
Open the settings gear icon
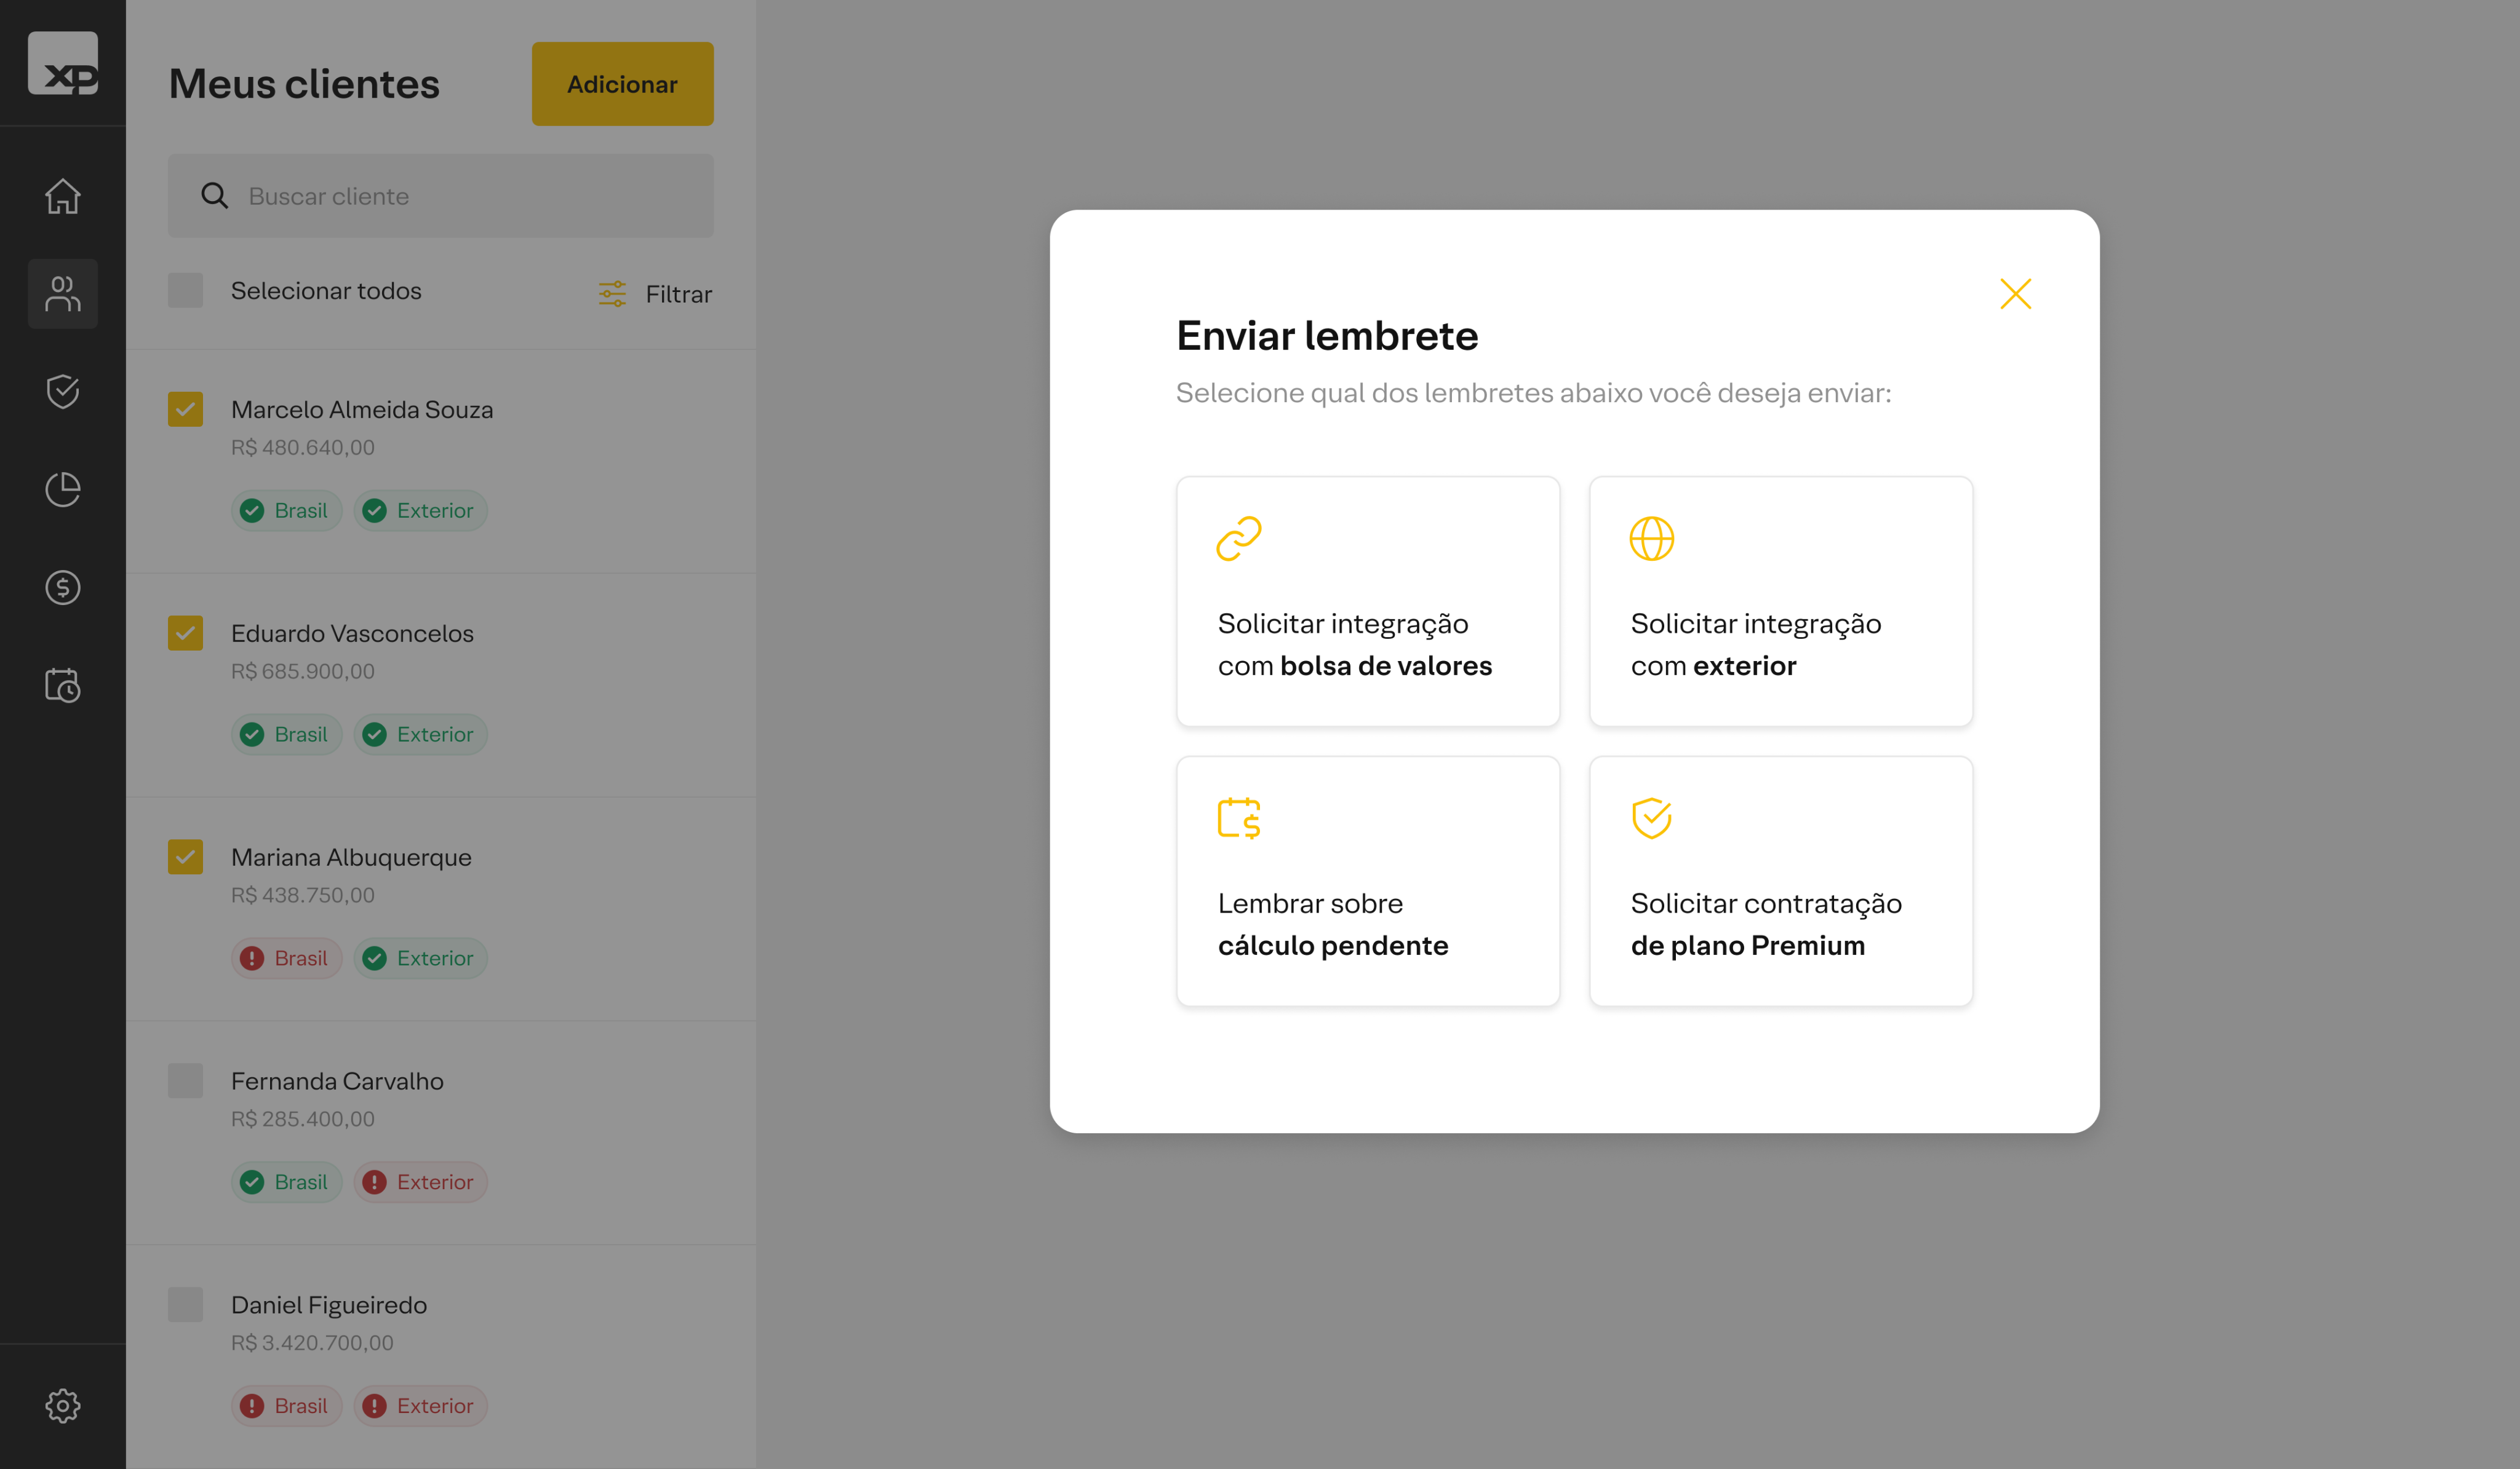(63, 1406)
